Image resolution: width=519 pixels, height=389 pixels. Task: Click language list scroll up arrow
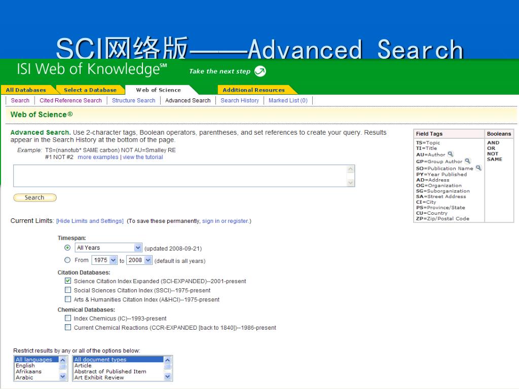pos(63,360)
